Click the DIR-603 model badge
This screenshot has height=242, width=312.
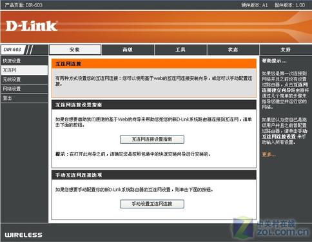click(x=13, y=50)
